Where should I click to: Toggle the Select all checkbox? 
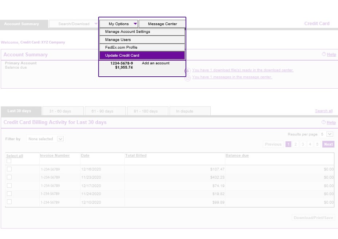click(8, 160)
